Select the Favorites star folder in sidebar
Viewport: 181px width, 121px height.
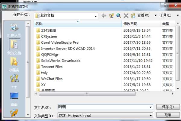pyautogui.click(x=14, y=64)
